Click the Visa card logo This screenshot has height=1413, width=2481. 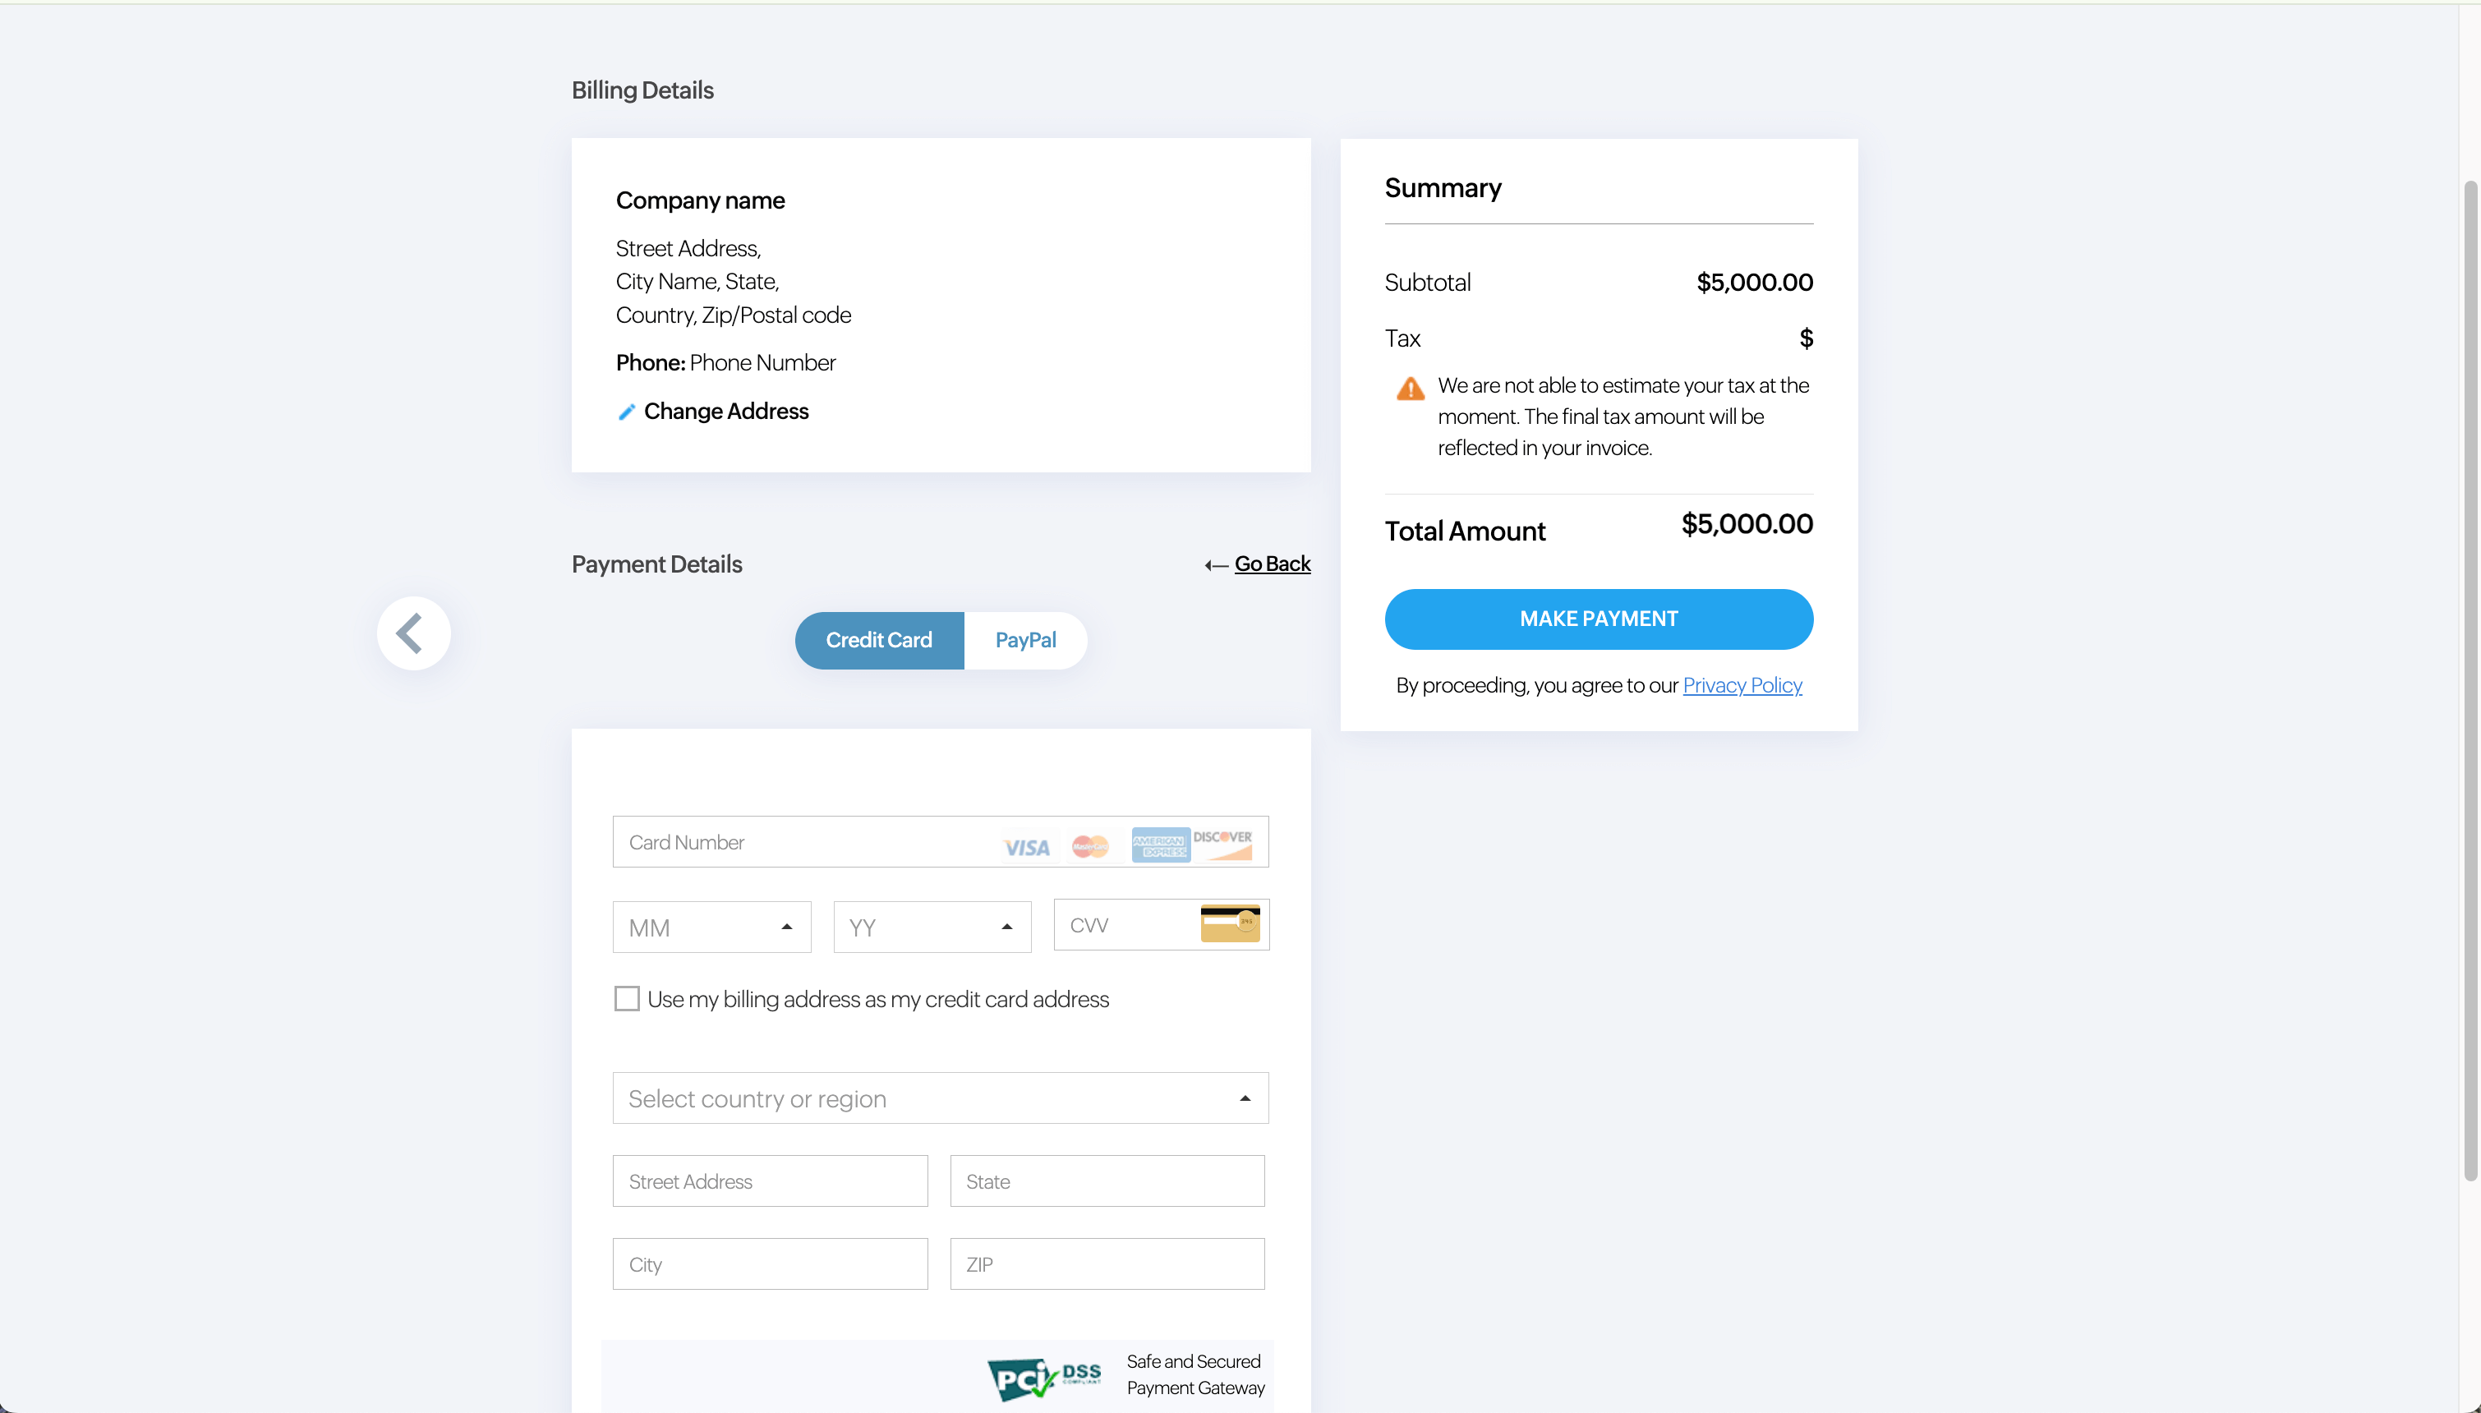pyautogui.click(x=1025, y=847)
